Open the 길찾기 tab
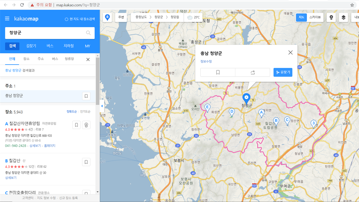This screenshot has height=202, width=359. 31,46
